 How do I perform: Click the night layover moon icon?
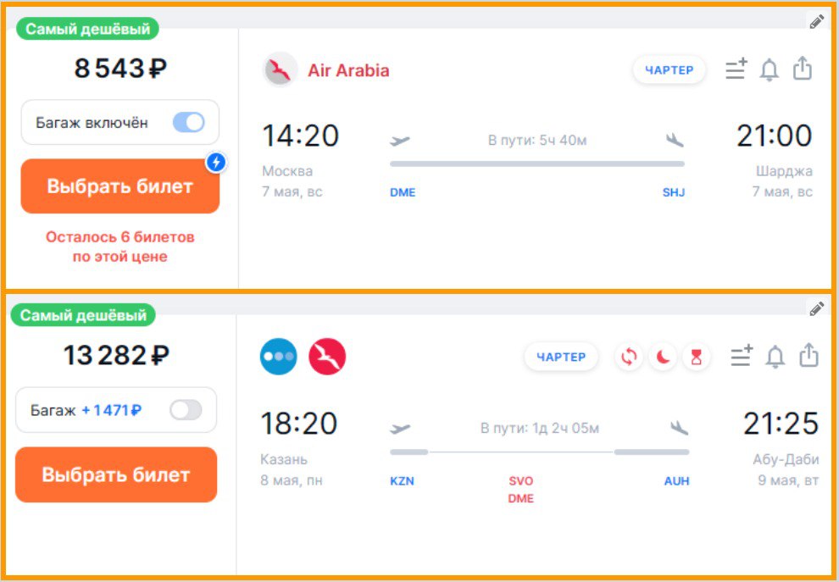coord(663,357)
